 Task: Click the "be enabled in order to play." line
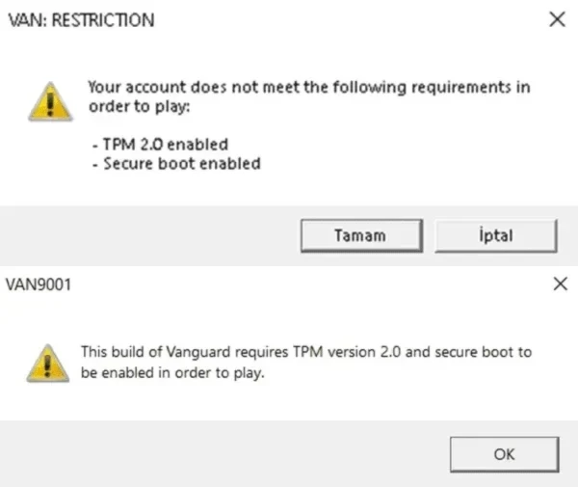[x=172, y=373]
